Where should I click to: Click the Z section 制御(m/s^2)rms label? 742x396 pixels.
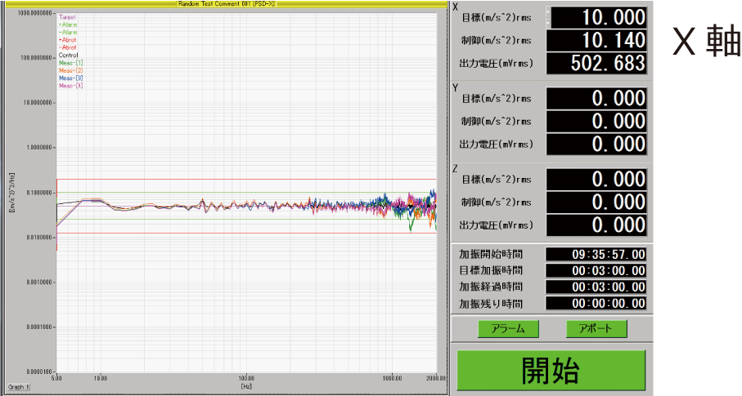(x=497, y=202)
